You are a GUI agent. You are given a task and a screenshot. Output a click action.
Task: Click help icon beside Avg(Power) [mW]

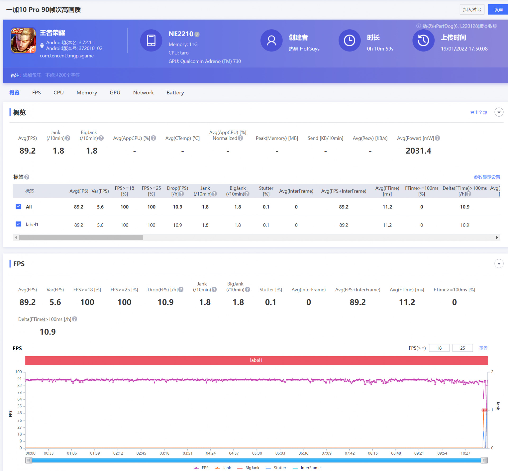(438, 138)
